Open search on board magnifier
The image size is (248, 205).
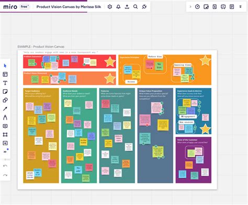coord(136,7)
